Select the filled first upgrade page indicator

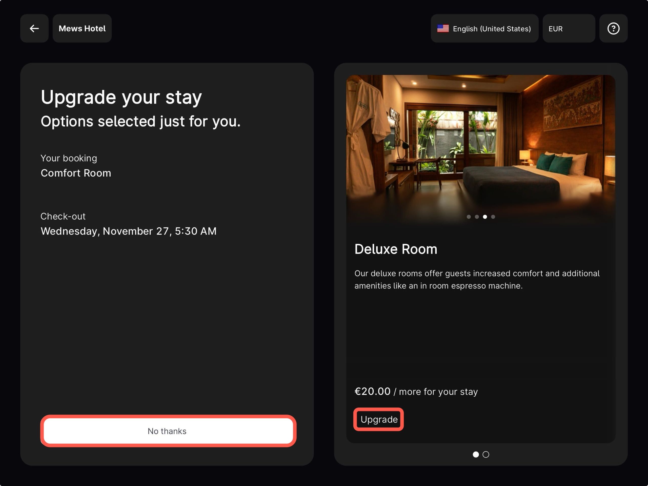coord(476,454)
